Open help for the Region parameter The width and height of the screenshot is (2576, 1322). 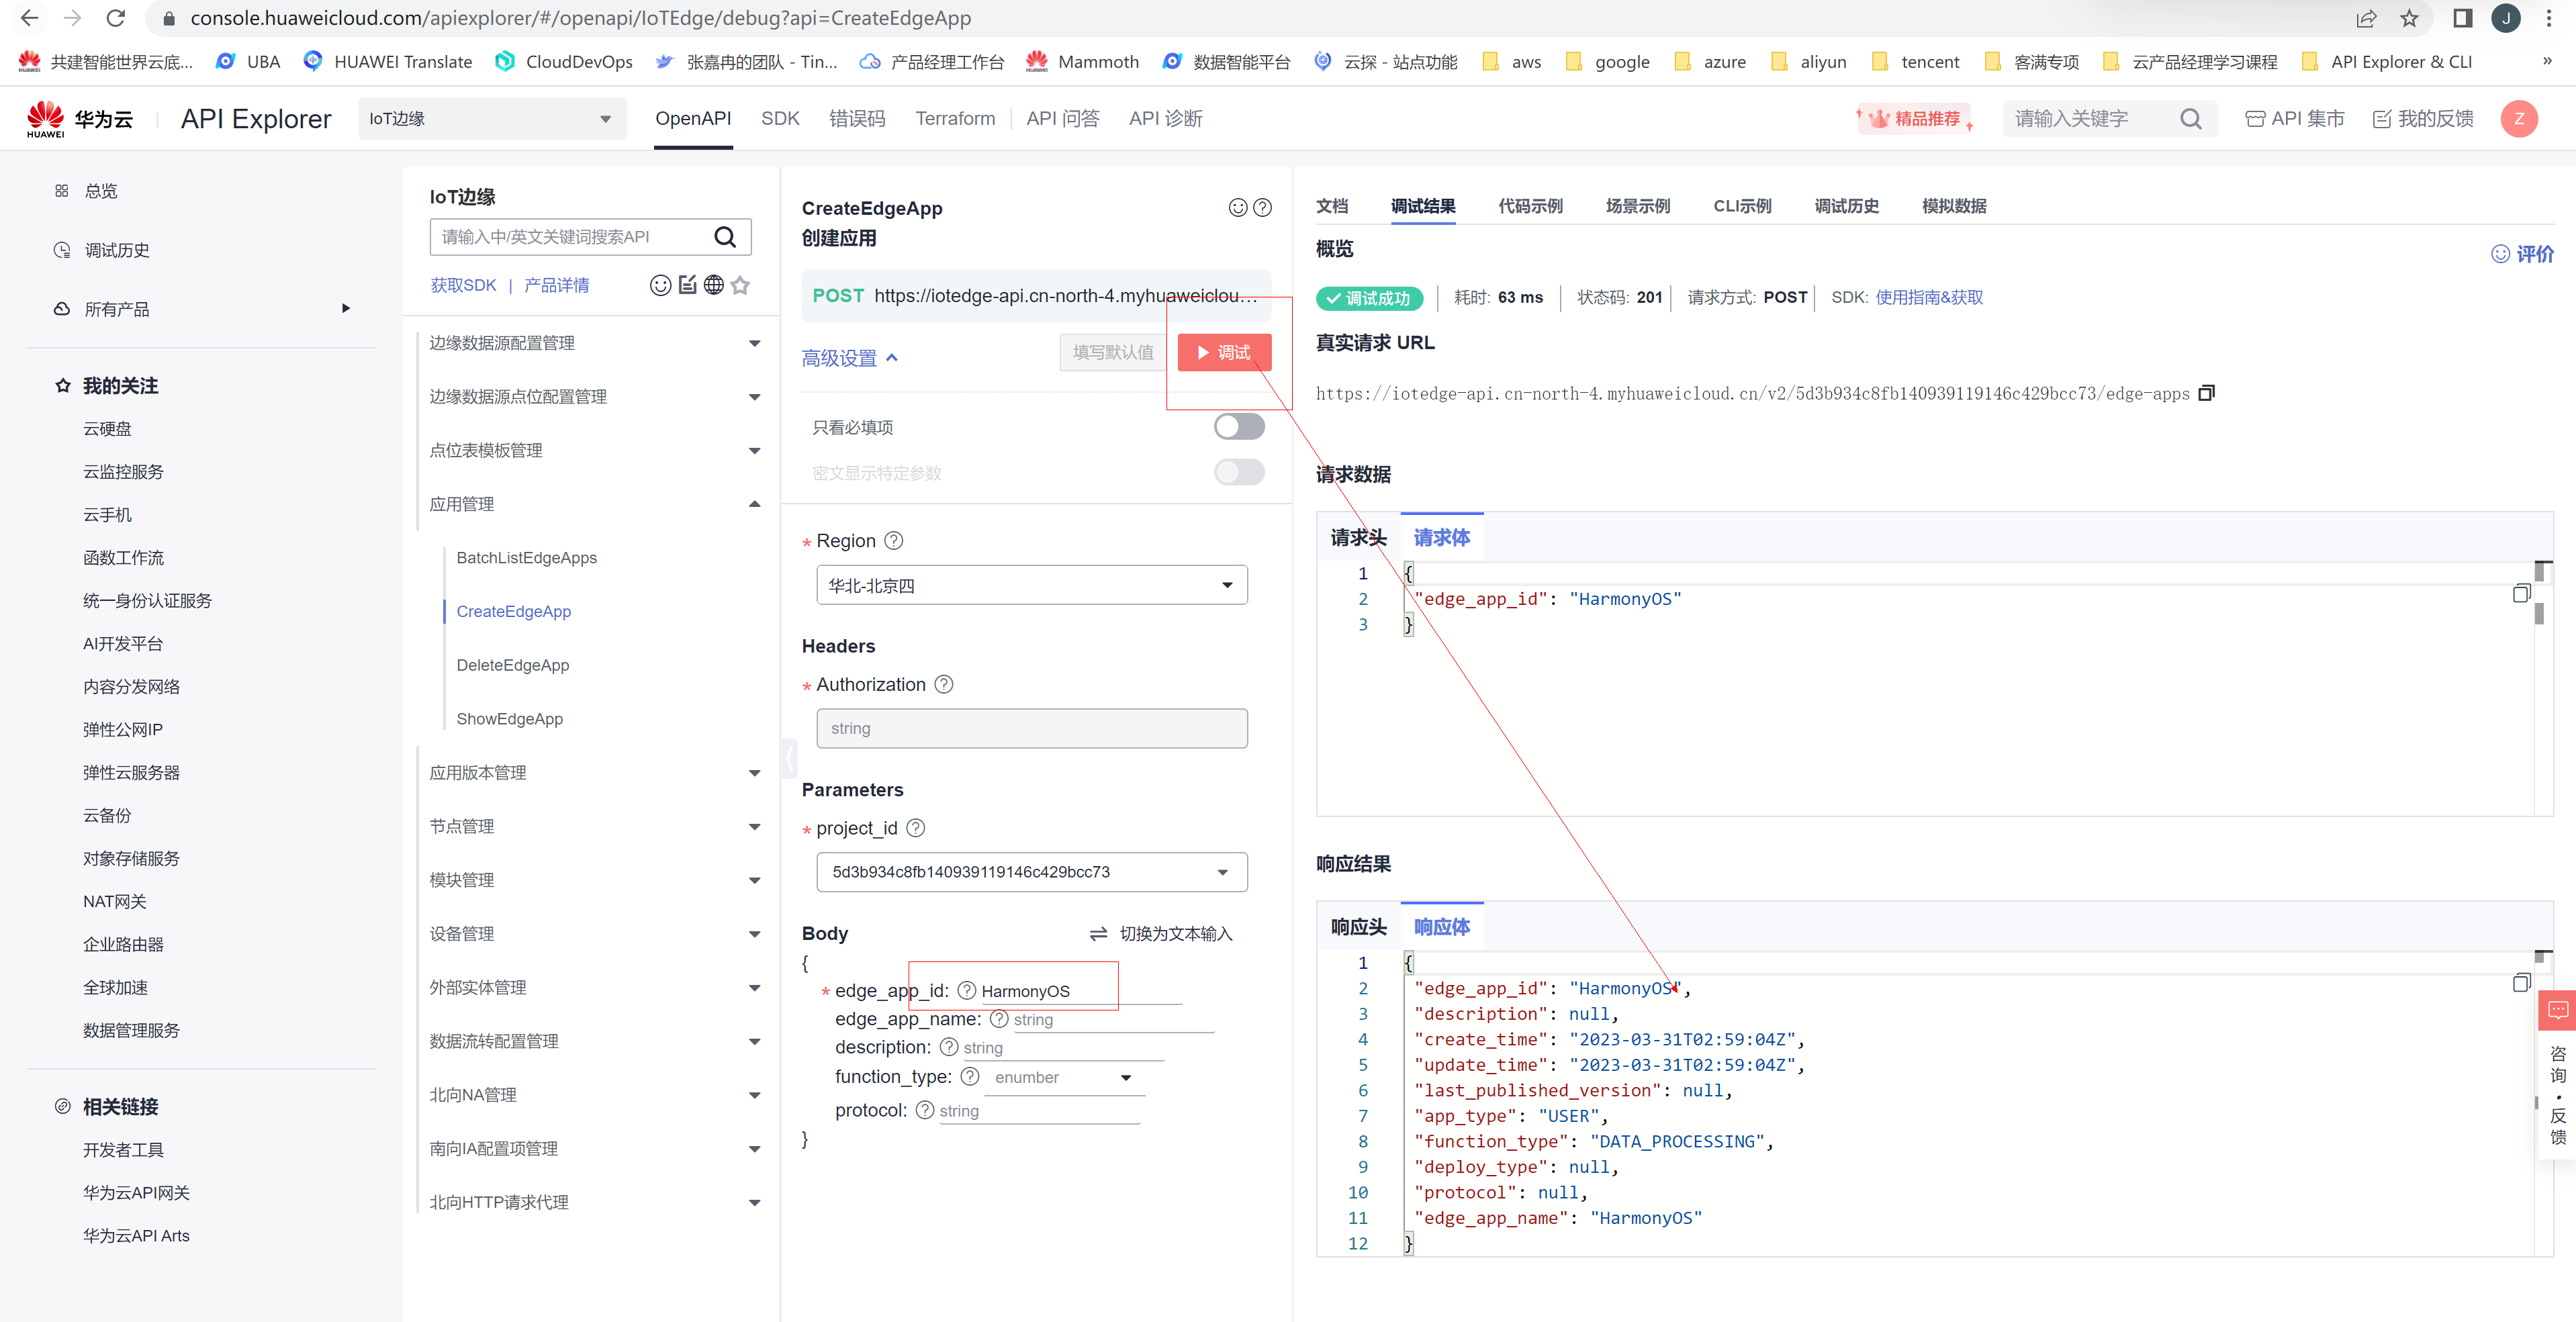pos(894,541)
